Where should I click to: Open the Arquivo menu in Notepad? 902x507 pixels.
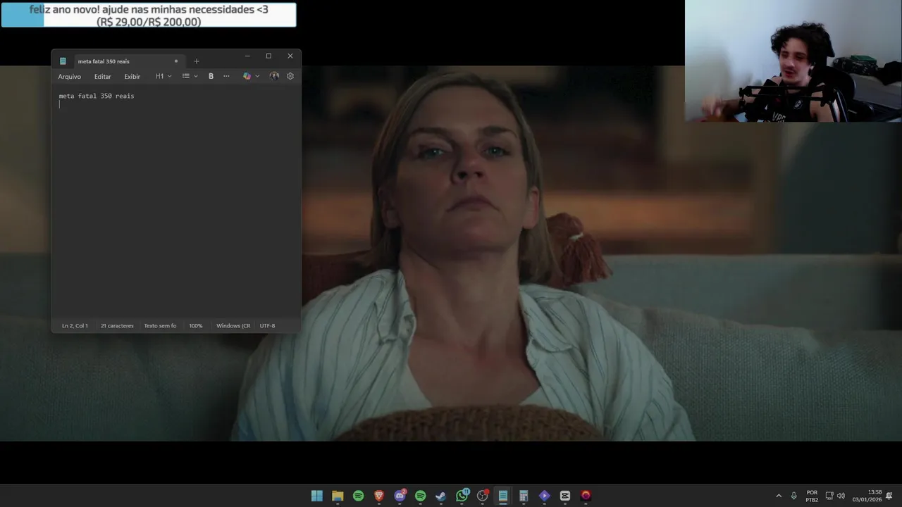[x=70, y=76]
